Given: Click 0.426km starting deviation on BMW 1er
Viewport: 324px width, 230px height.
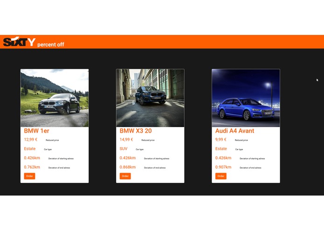Looking at the screenshot, I should click(x=32, y=158).
